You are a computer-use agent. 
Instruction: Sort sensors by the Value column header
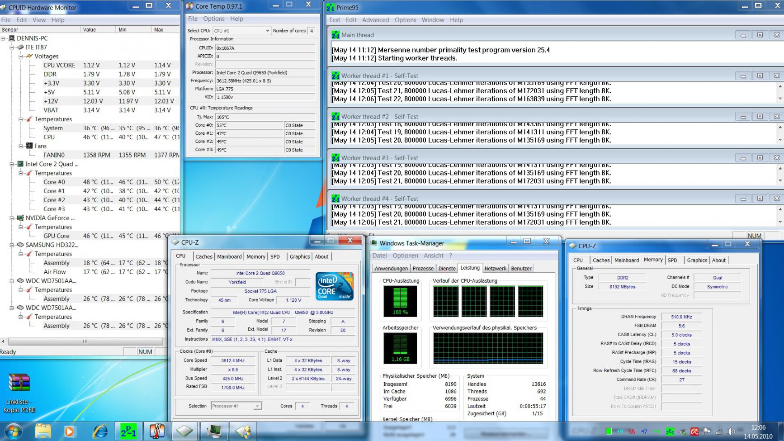pyautogui.click(x=98, y=29)
